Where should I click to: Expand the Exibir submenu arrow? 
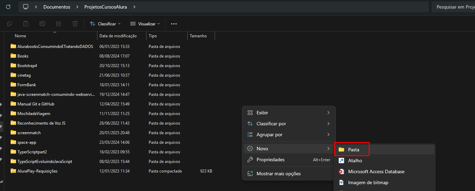(328, 113)
